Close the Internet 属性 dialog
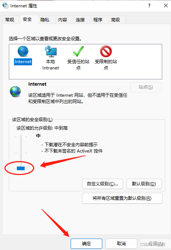The height and width of the screenshot is (250, 171). [x=166, y=6]
